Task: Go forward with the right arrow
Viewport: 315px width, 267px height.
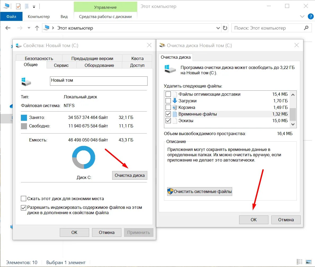Action: coord(20,28)
